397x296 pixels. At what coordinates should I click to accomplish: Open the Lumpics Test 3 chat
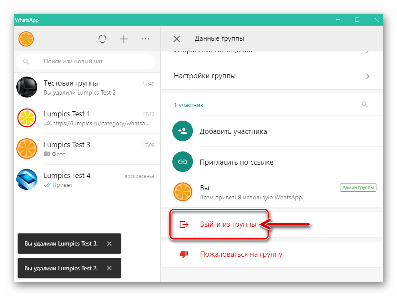pos(87,149)
